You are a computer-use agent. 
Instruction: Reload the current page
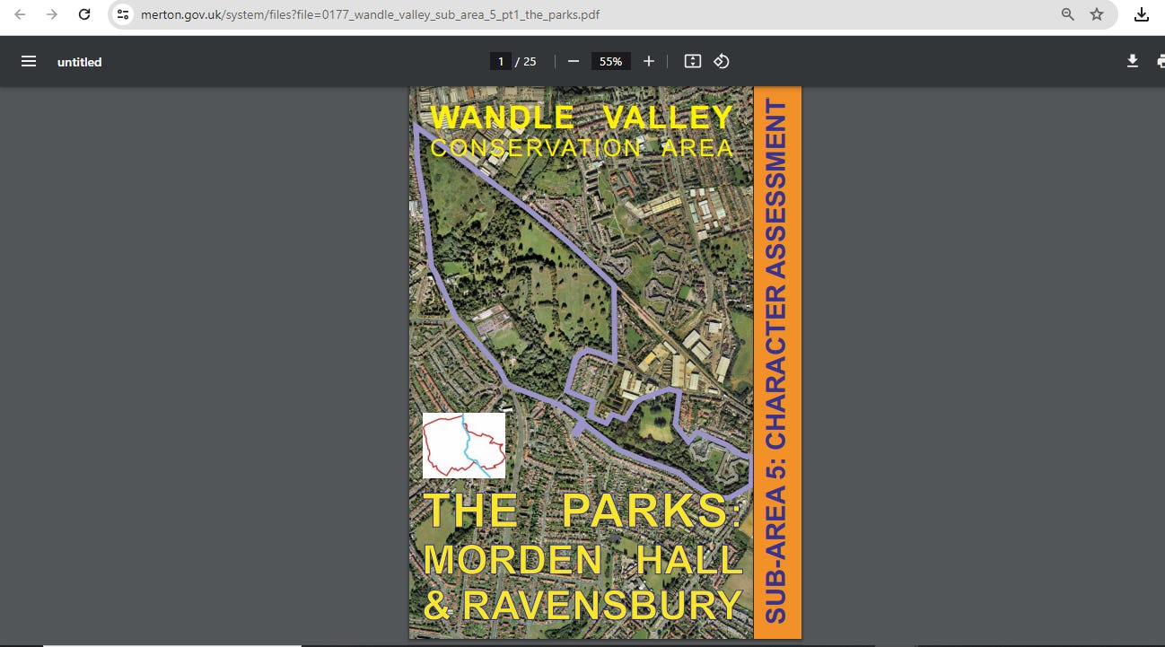tap(84, 14)
